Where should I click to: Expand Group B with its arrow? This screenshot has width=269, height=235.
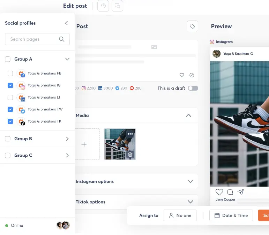[x=67, y=139]
